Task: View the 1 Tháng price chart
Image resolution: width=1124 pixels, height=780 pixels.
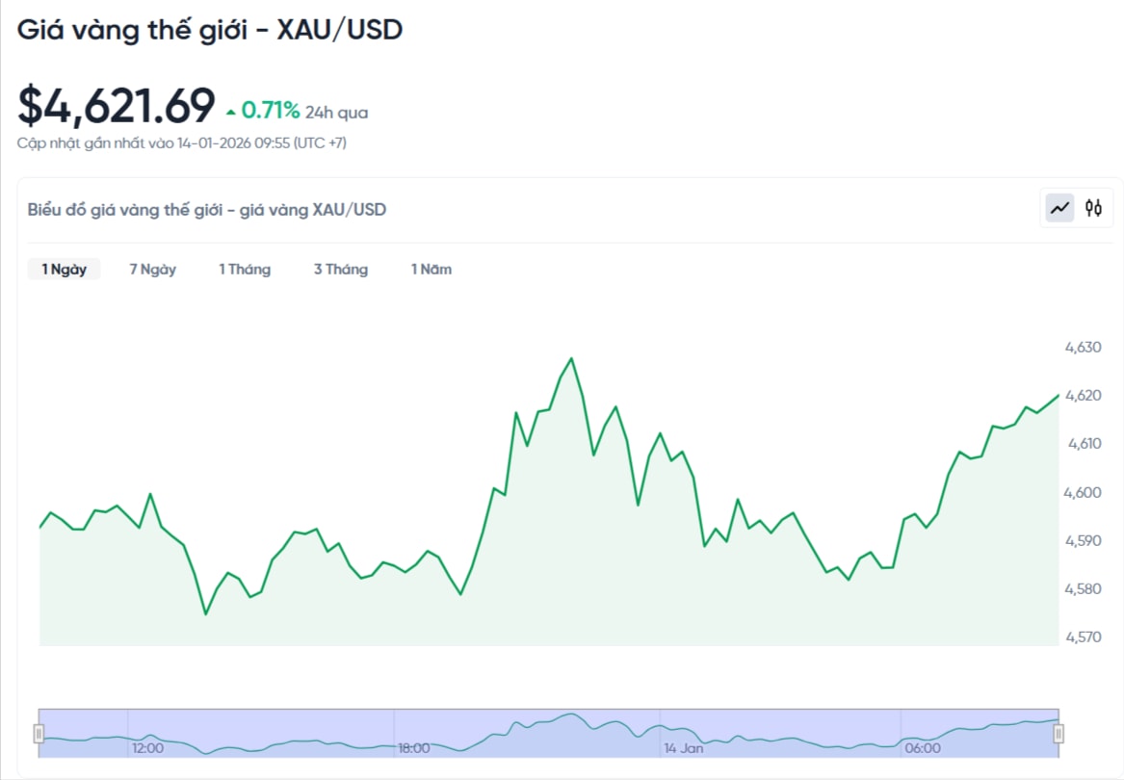Action: point(245,270)
